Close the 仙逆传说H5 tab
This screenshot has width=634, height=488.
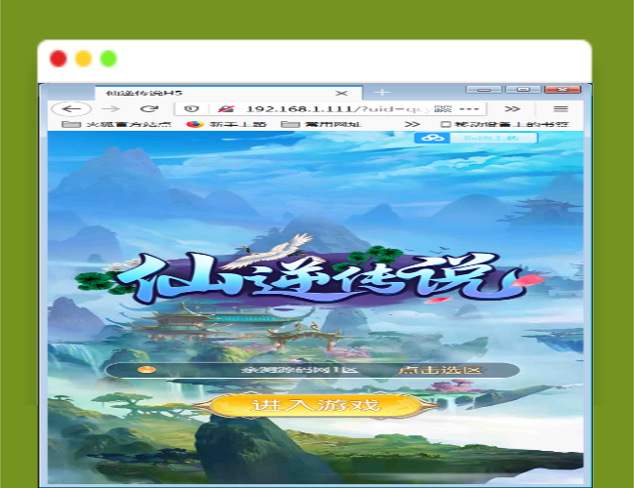click(x=341, y=93)
